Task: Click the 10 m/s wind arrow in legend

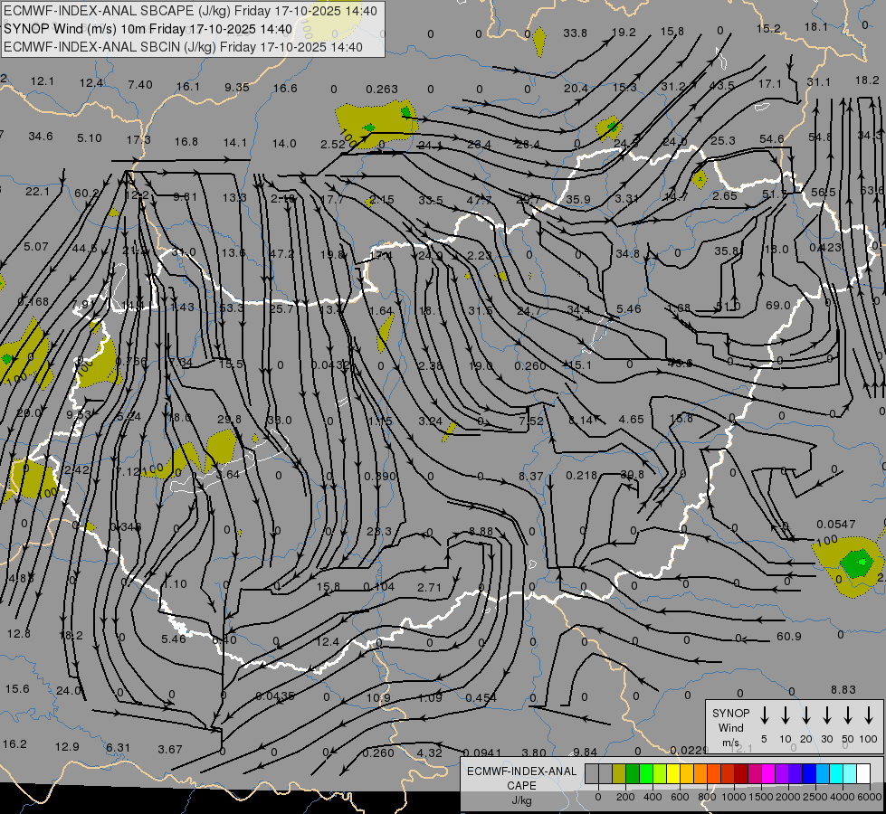Action: pos(785,715)
